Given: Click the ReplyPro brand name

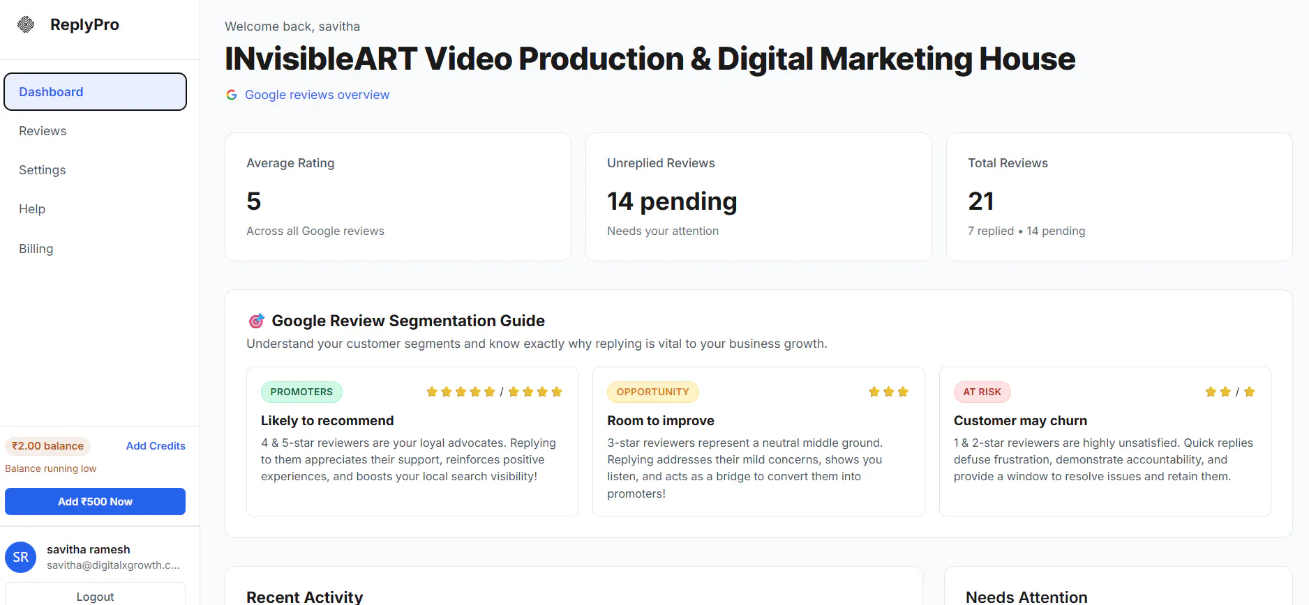Looking at the screenshot, I should pyautogui.click(x=84, y=24).
